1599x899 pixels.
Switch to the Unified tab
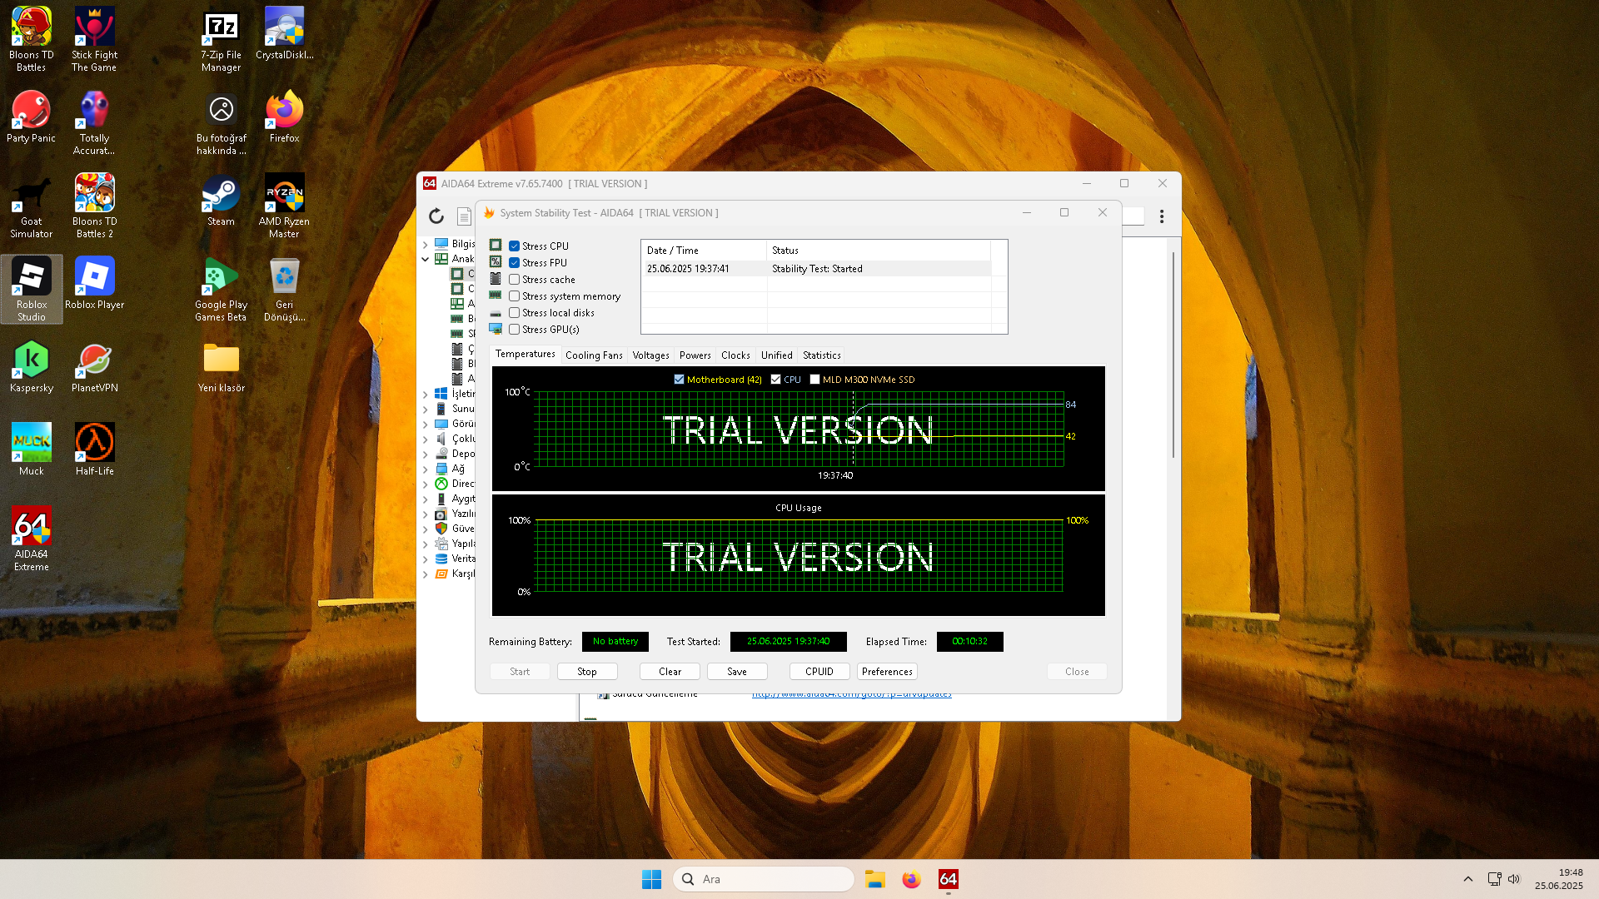(776, 355)
